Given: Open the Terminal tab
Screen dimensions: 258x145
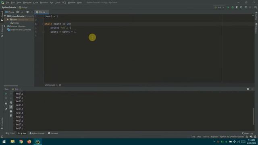Looking at the screenshot, I should 53,133.
